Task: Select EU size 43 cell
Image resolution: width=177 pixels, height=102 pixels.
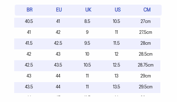Action: coord(58,54)
